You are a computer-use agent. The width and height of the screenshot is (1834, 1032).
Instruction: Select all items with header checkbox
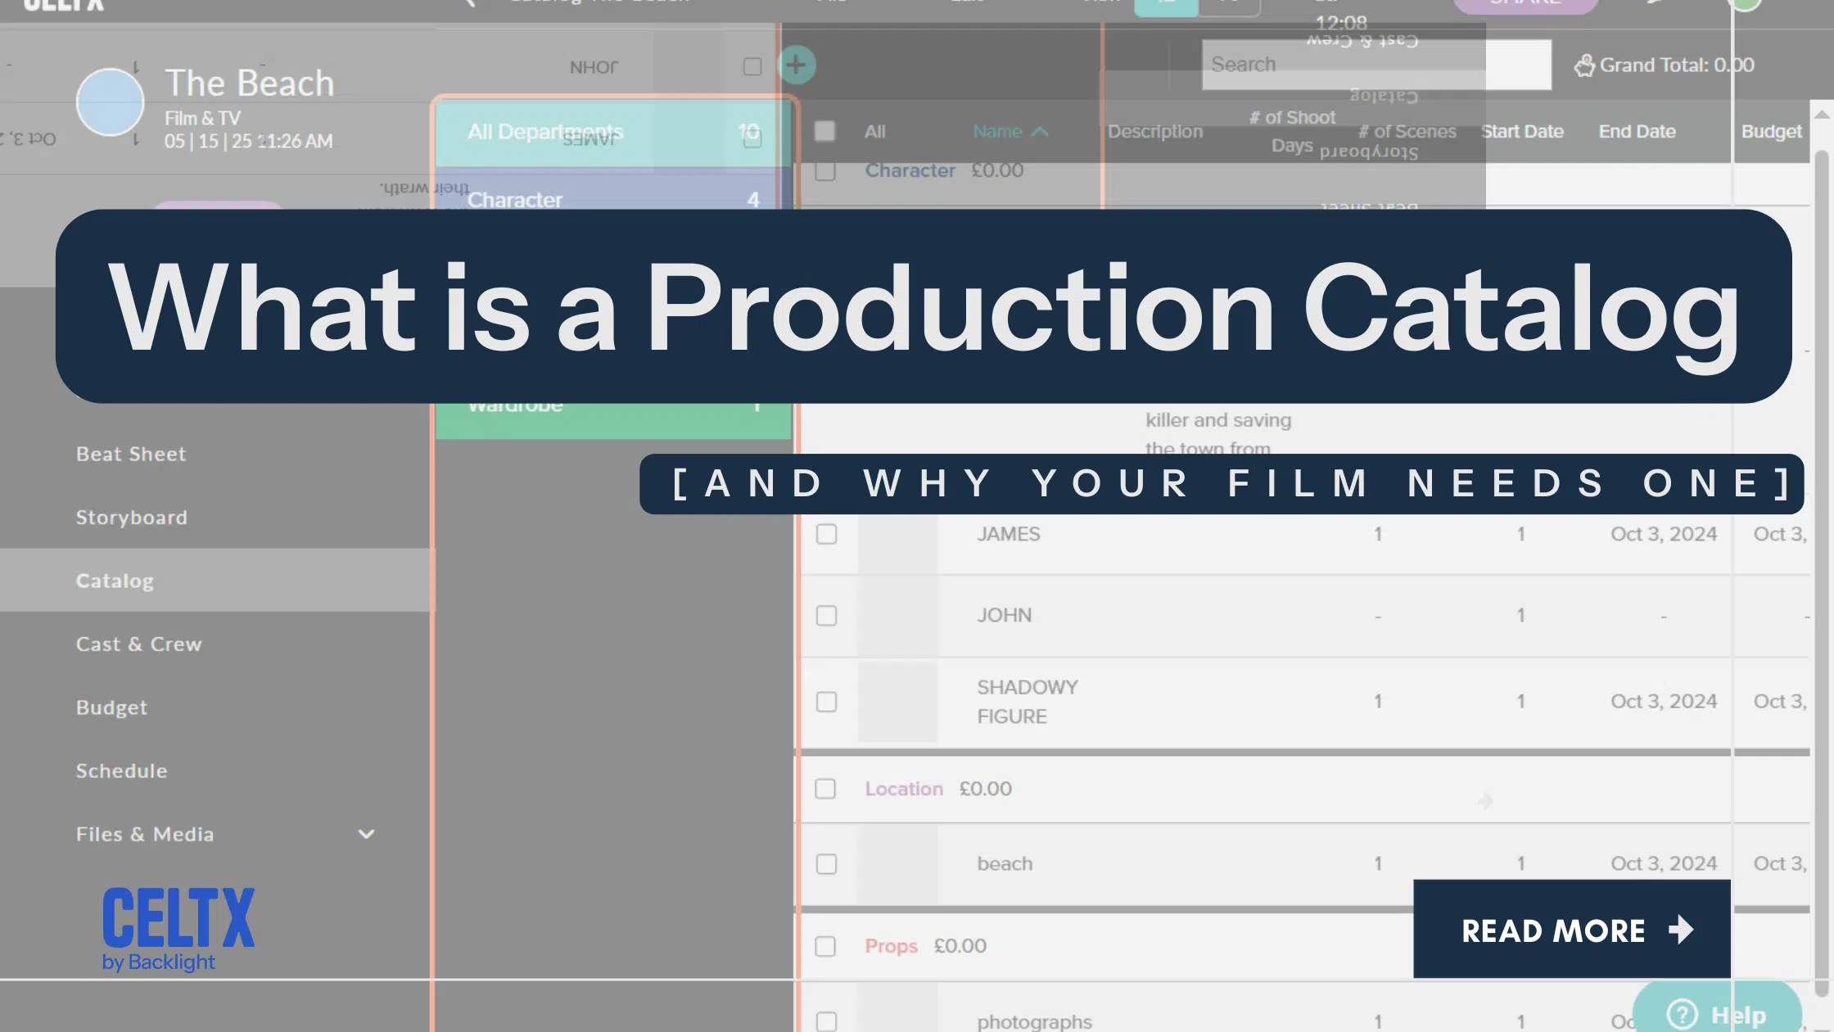[825, 131]
